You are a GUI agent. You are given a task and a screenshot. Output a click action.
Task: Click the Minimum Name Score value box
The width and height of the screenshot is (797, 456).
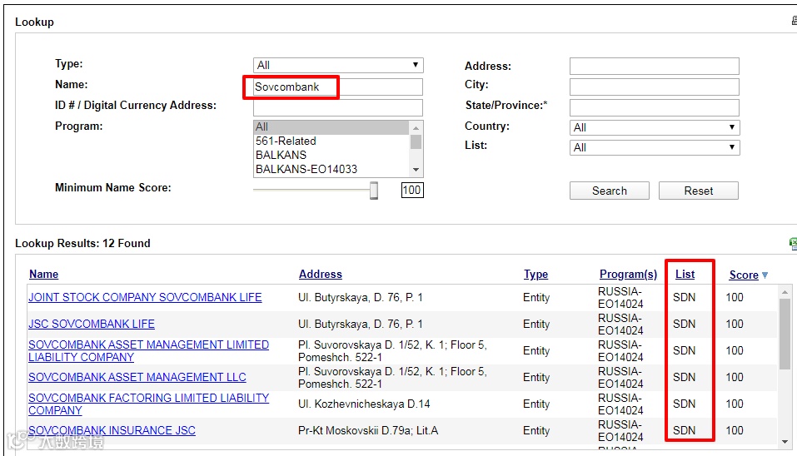(411, 191)
